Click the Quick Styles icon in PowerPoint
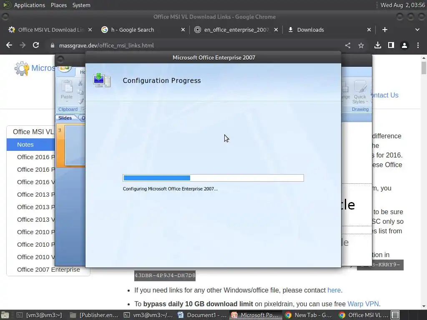The height and width of the screenshot is (320, 427). click(360, 87)
